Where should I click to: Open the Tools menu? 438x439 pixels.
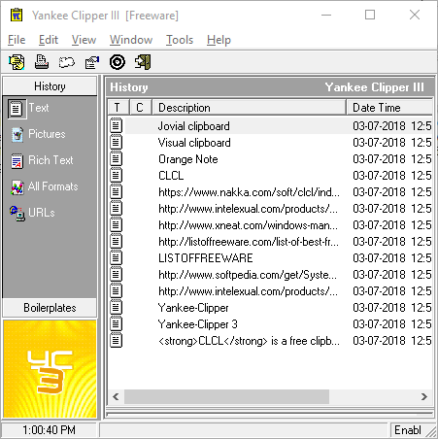click(x=180, y=40)
